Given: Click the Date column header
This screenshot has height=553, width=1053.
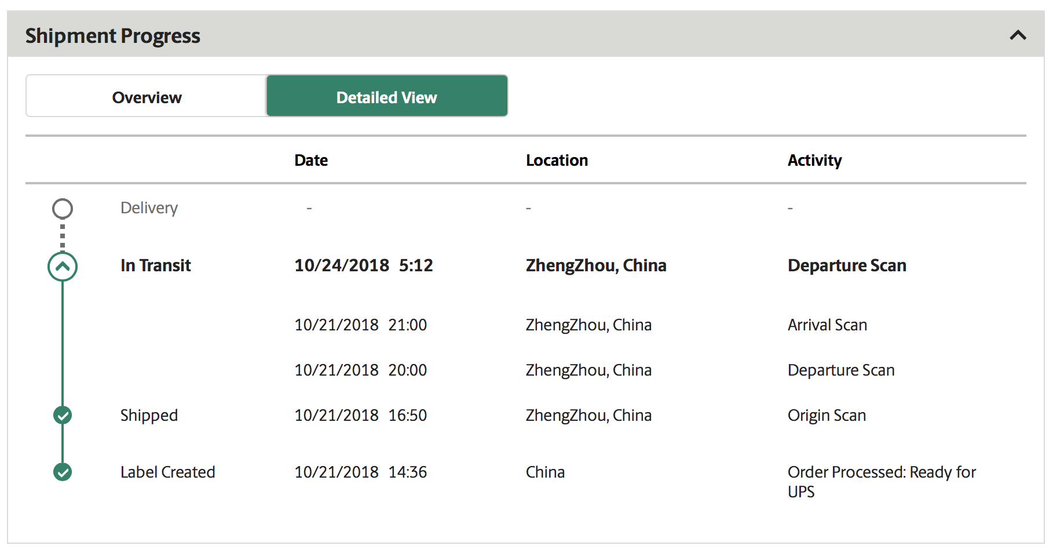Looking at the screenshot, I should [311, 161].
